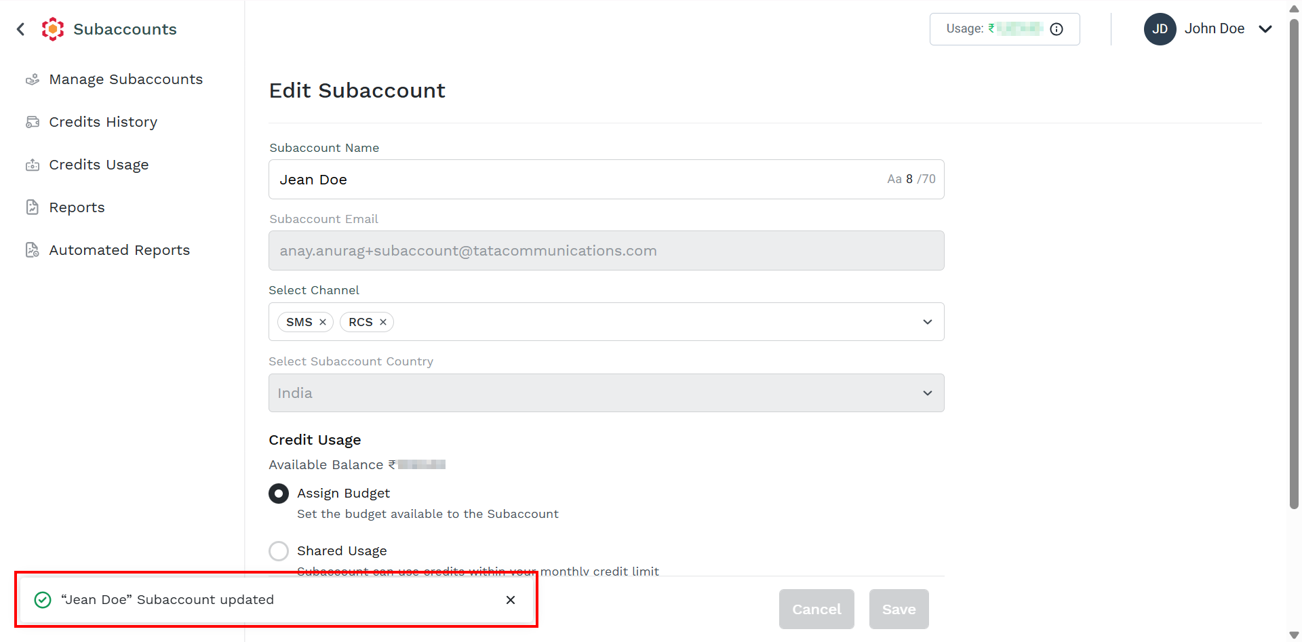Click the Usage info circle icon

[1057, 29]
